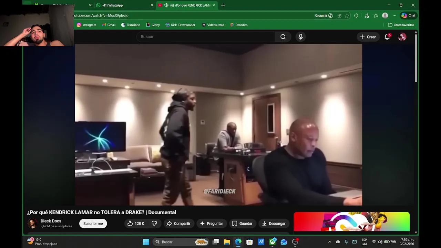Expand the Otros favoritos folder
441x248 pixels.
(401, 25)
